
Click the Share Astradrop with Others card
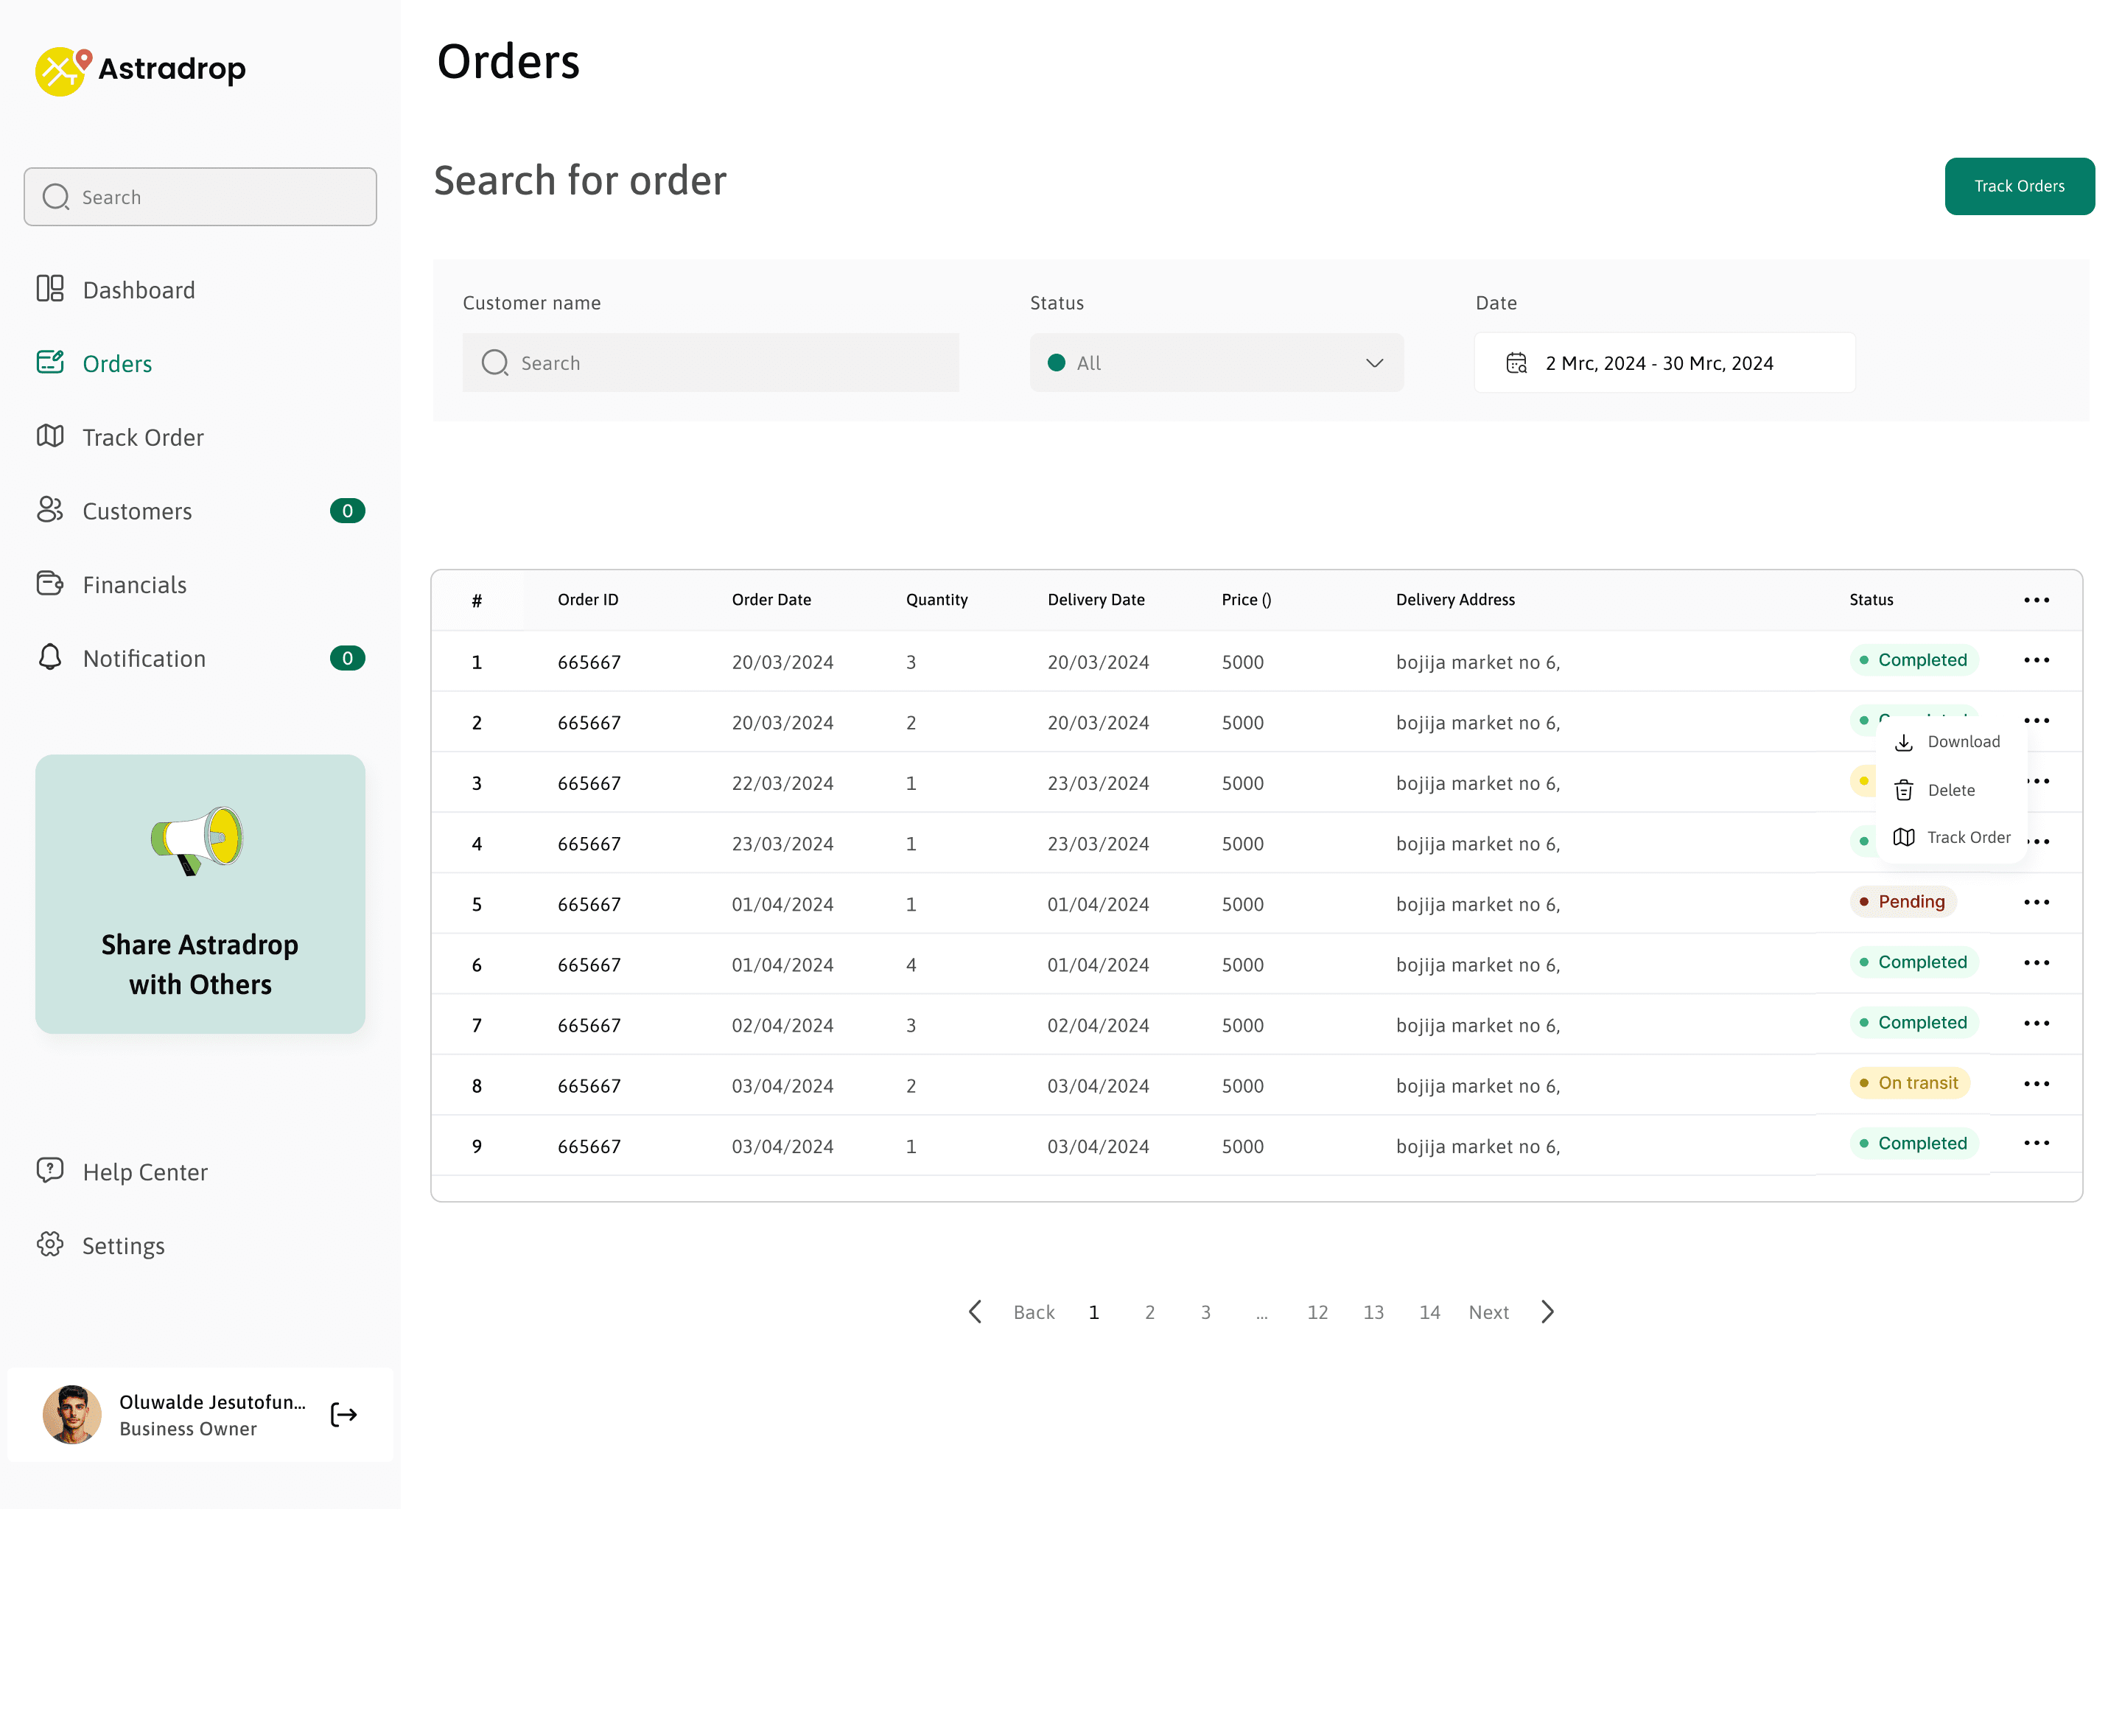pyautogui.click(x=200, y=894)
